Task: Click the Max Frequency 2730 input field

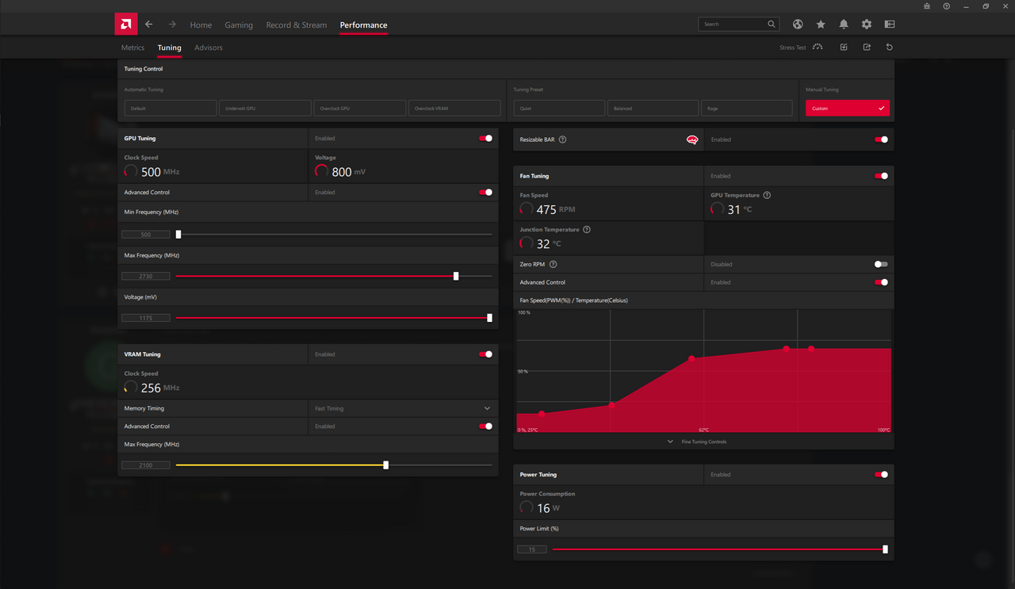Action: [x=146, y=276]
